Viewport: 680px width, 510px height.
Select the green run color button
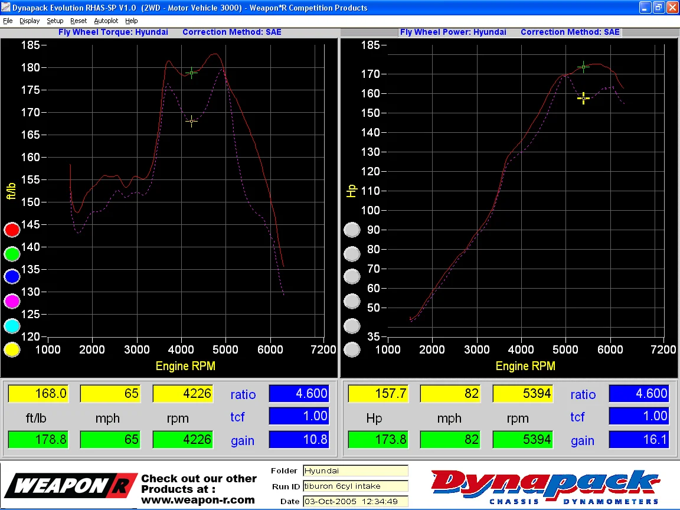pyautogui.click(x=12, y=254)
